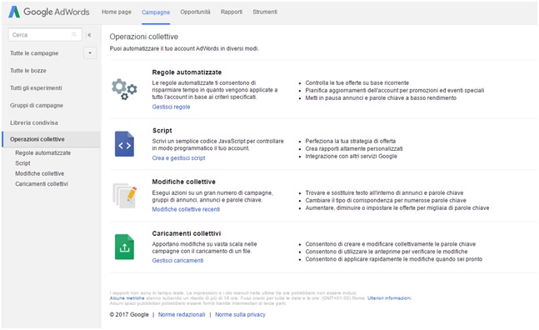Open the Gestisci caricamenti link
The width and height of the screenshot is (539, 330).
click(177, 261)
